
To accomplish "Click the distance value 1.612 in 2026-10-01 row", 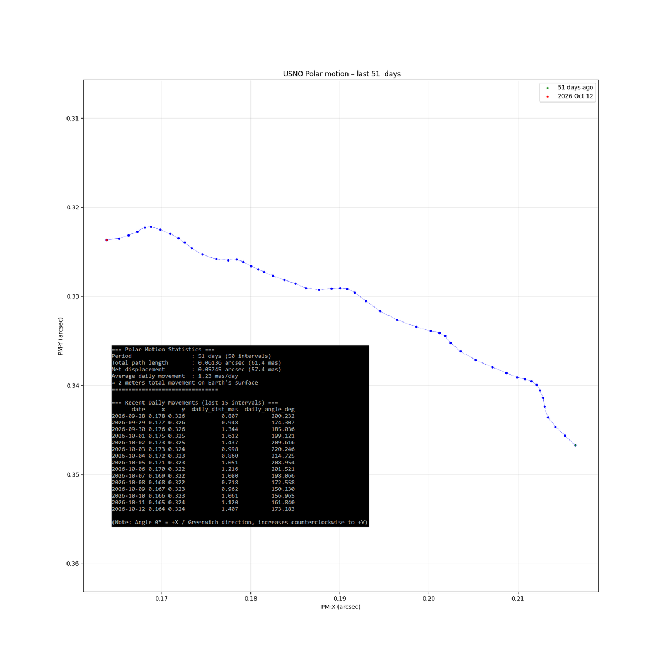I will tap(230, 436).
